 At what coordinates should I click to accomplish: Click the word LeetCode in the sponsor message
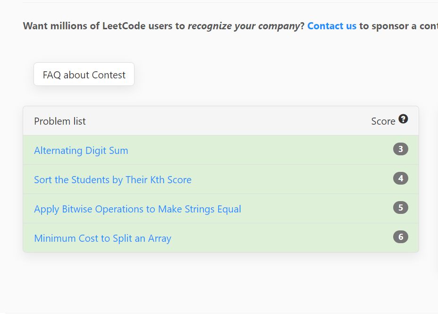[124, 26]
